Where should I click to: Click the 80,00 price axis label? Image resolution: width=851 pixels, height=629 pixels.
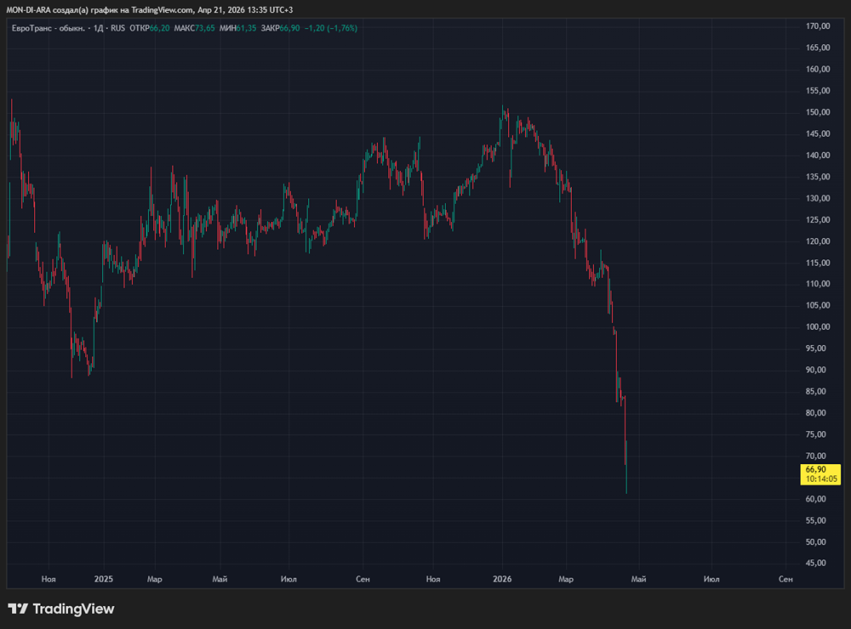pyautogui.click(x=816, y=412)
